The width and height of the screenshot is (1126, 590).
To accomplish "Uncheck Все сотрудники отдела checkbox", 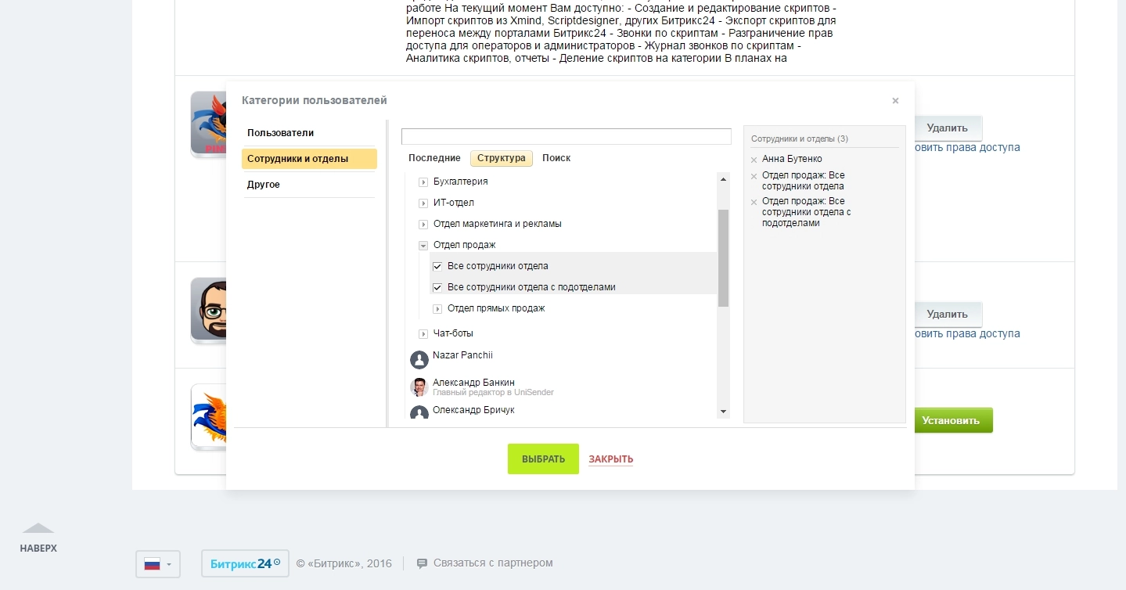I will point(437,266).
